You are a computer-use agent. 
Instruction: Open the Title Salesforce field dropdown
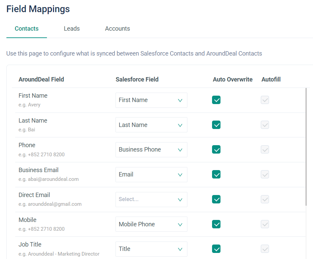[151, 249]
